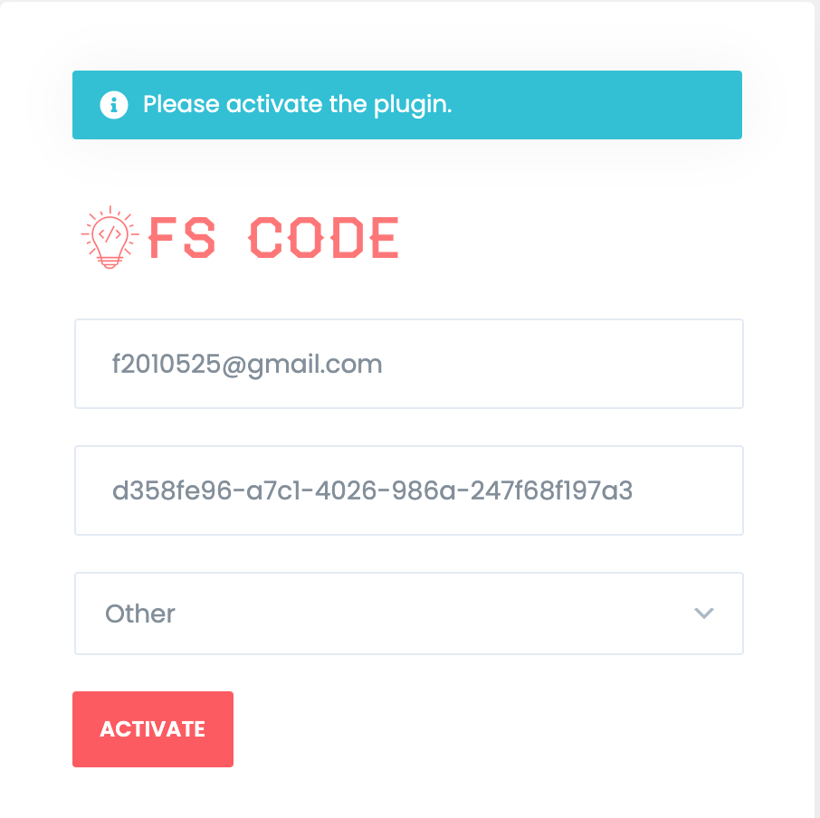
Task: Click the info icon in the blue banner
Action: pyautogui.click(x=113, y=105)
